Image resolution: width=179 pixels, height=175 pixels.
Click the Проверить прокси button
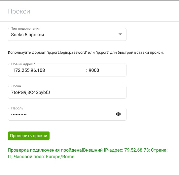(29, 136)
